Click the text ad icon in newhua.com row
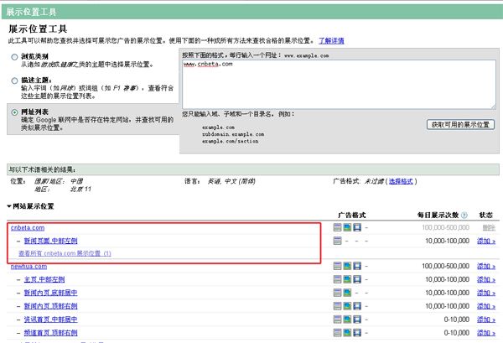Viewport: 503px width, 343px height. coord(338,266)
